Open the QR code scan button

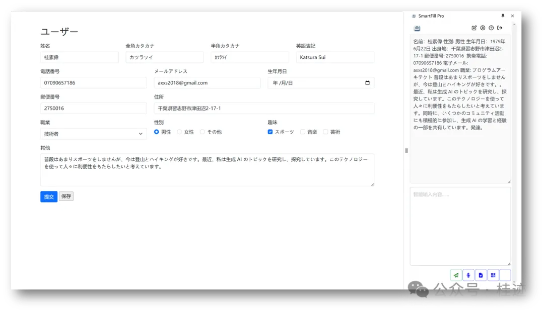pyautogui.click(x=493, y=275)
